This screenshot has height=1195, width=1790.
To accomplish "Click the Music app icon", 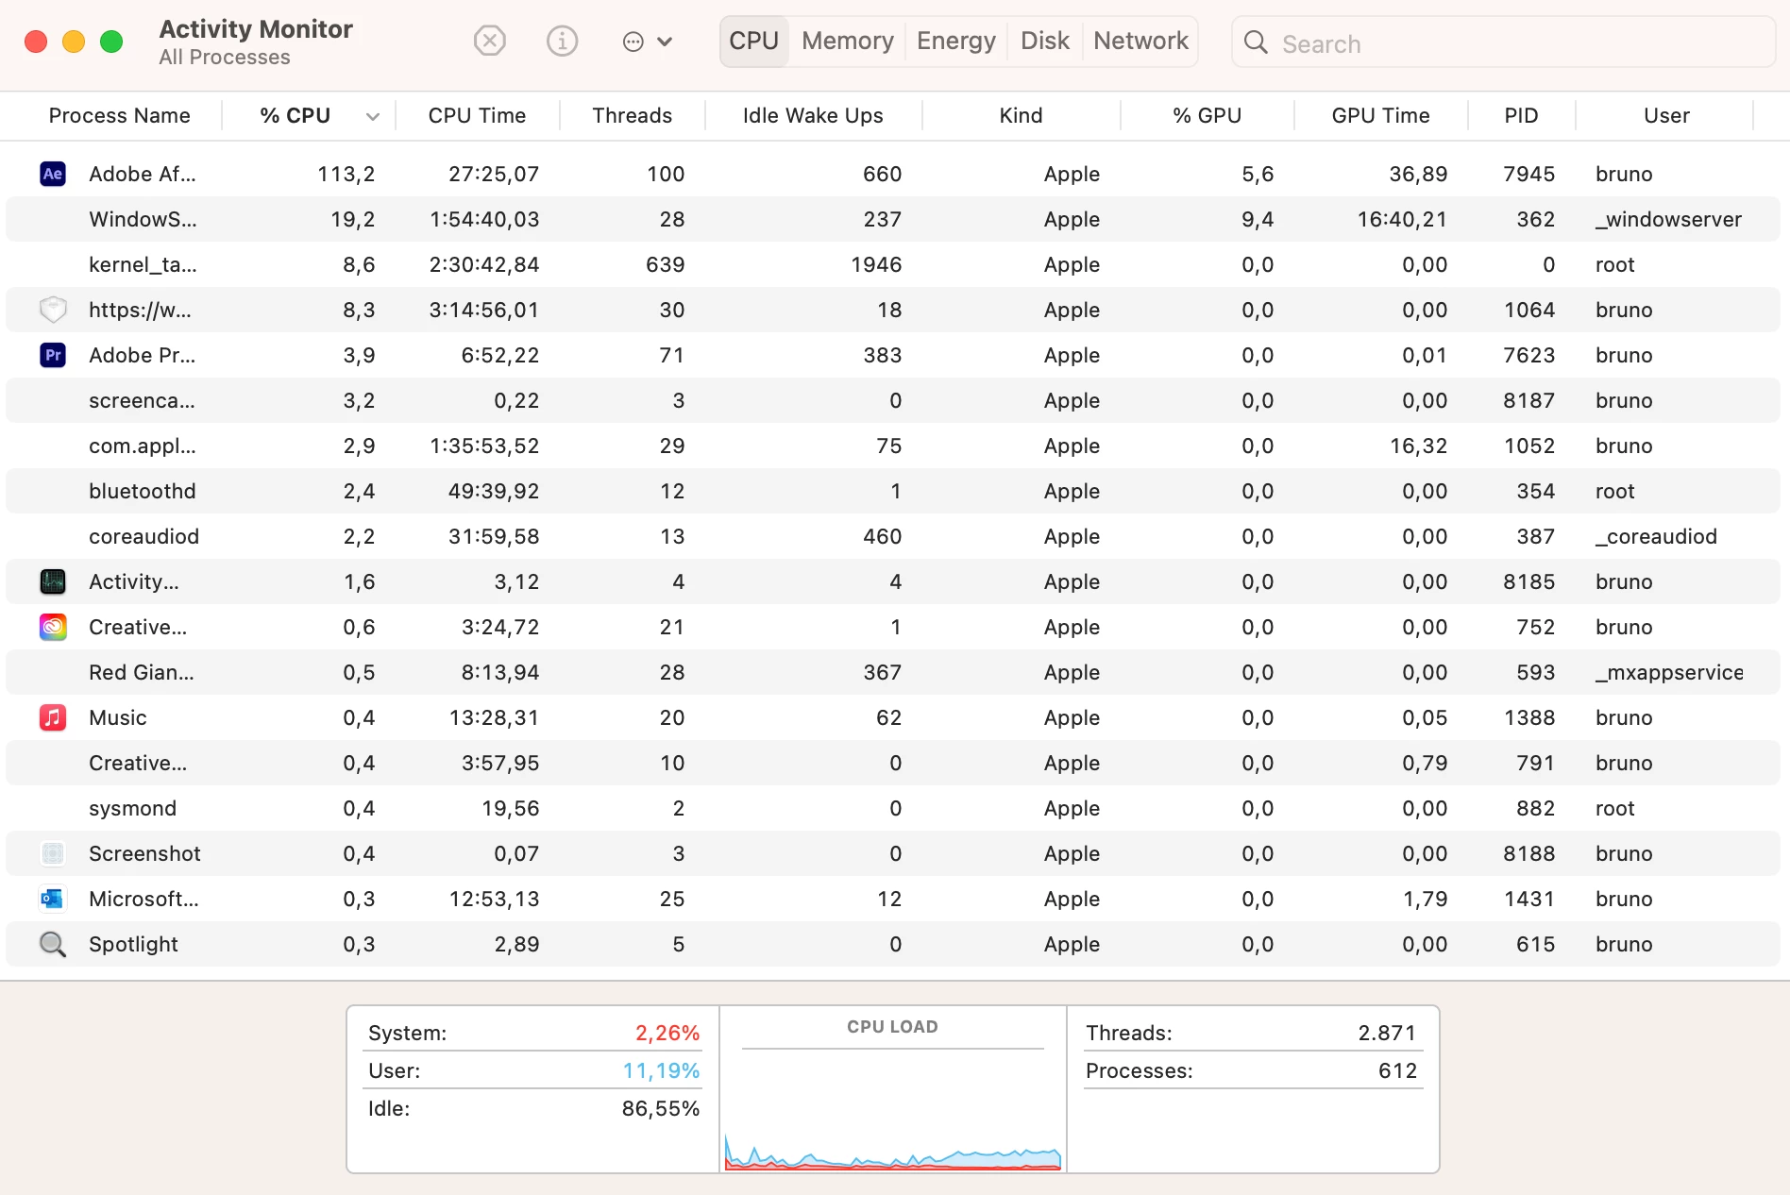I will pyautogui.click(x=53, y=717).
